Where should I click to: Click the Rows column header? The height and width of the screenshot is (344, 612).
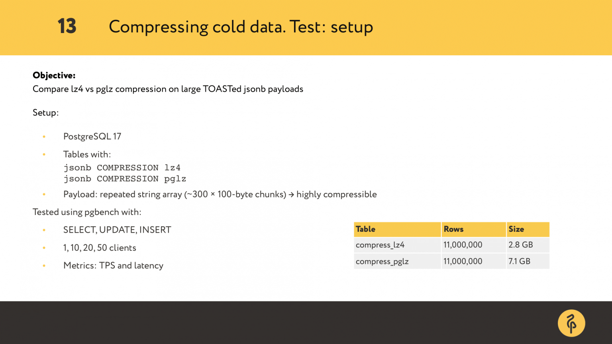(x=453, y=229)
